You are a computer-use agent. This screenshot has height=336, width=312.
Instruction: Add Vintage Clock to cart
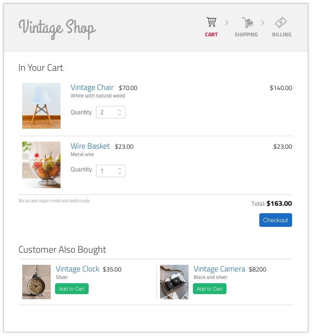tap(72, 289)
